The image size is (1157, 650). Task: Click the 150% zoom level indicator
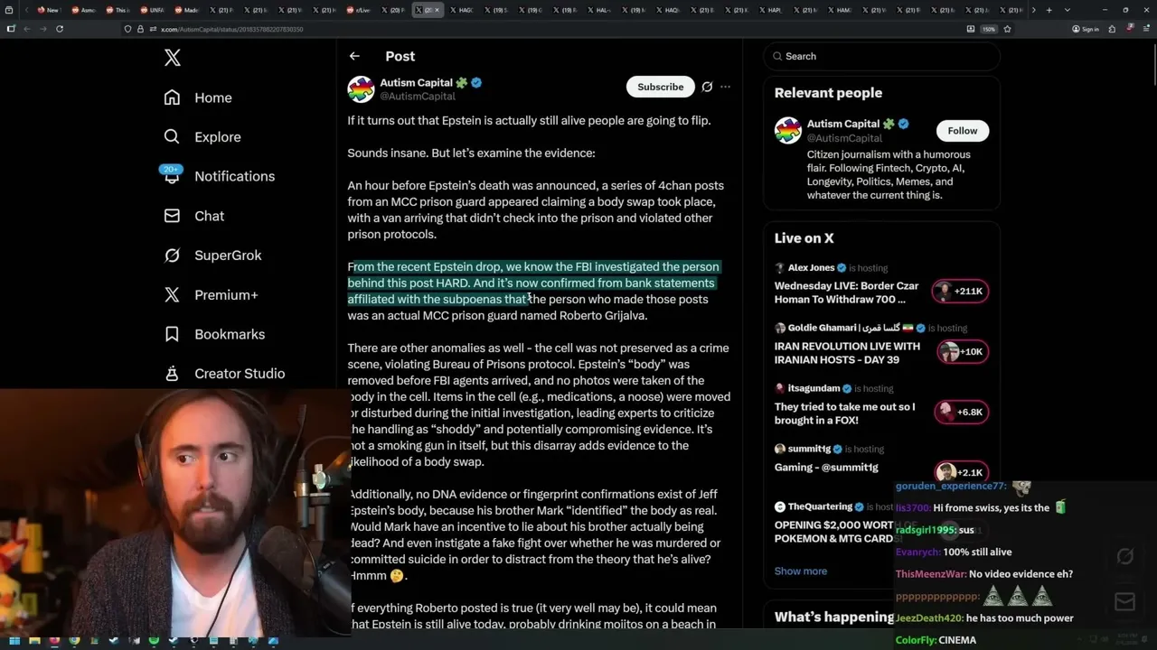point(989,29)
